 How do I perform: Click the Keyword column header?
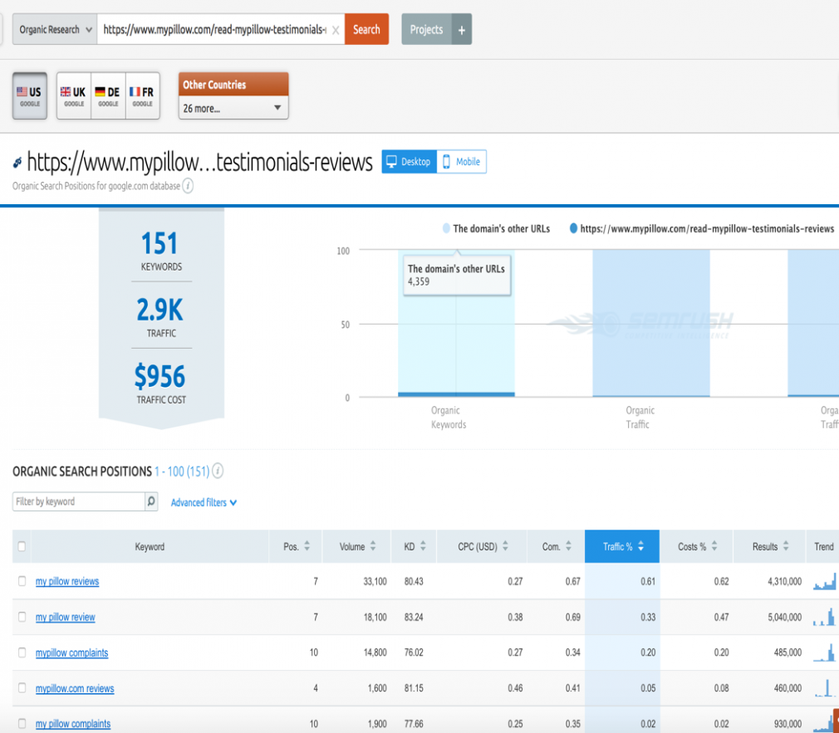[150, 546]
